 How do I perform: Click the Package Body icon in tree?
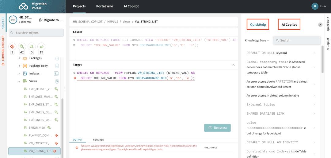(25, 66)
